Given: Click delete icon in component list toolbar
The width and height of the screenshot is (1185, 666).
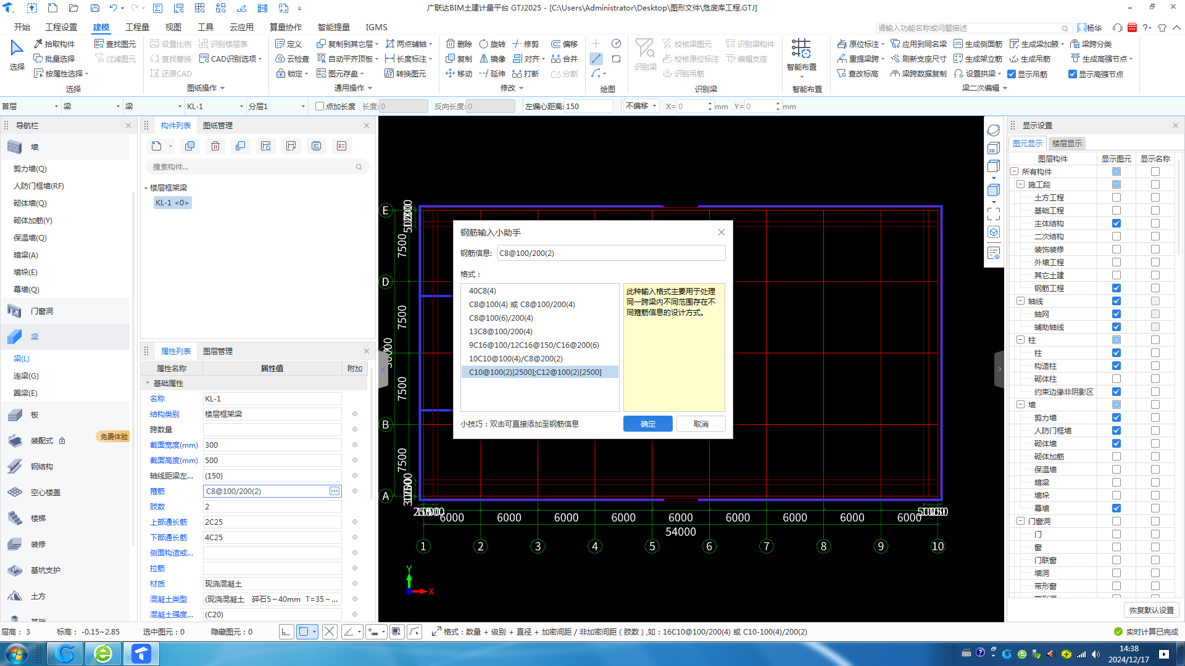Looking at the screenshot, I should [215, 146].
